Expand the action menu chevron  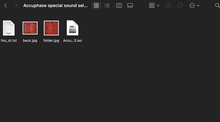click(198, 6)
